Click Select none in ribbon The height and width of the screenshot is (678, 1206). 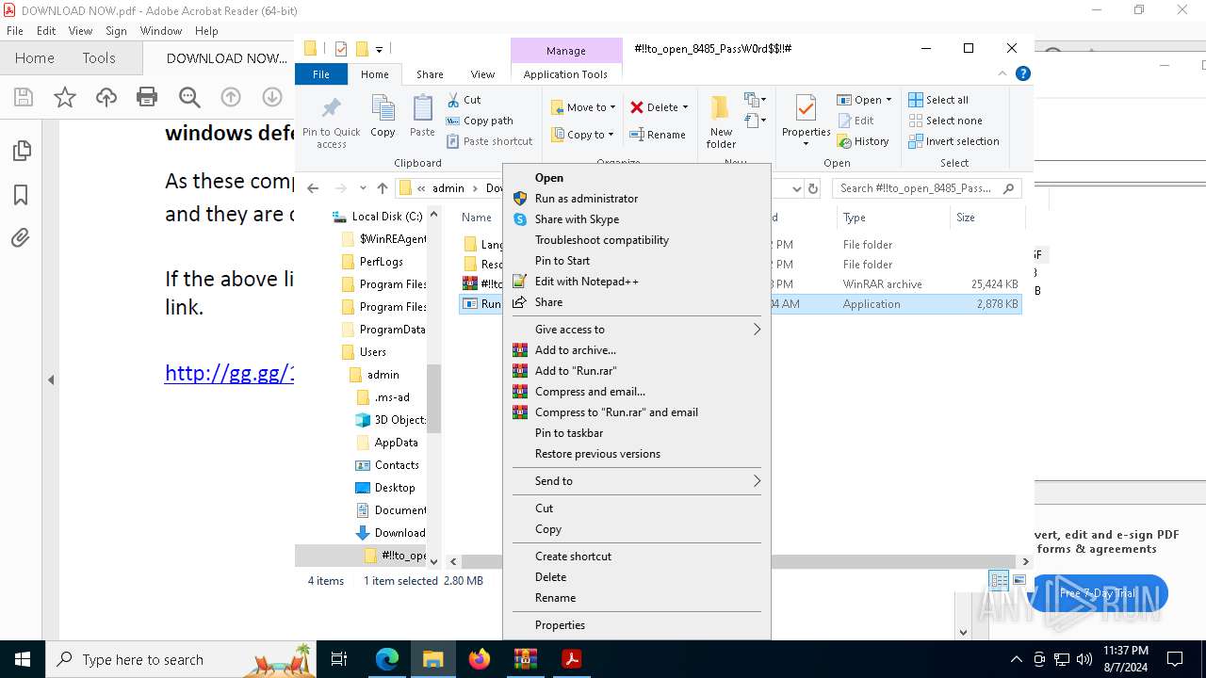(x=945, y=121)
